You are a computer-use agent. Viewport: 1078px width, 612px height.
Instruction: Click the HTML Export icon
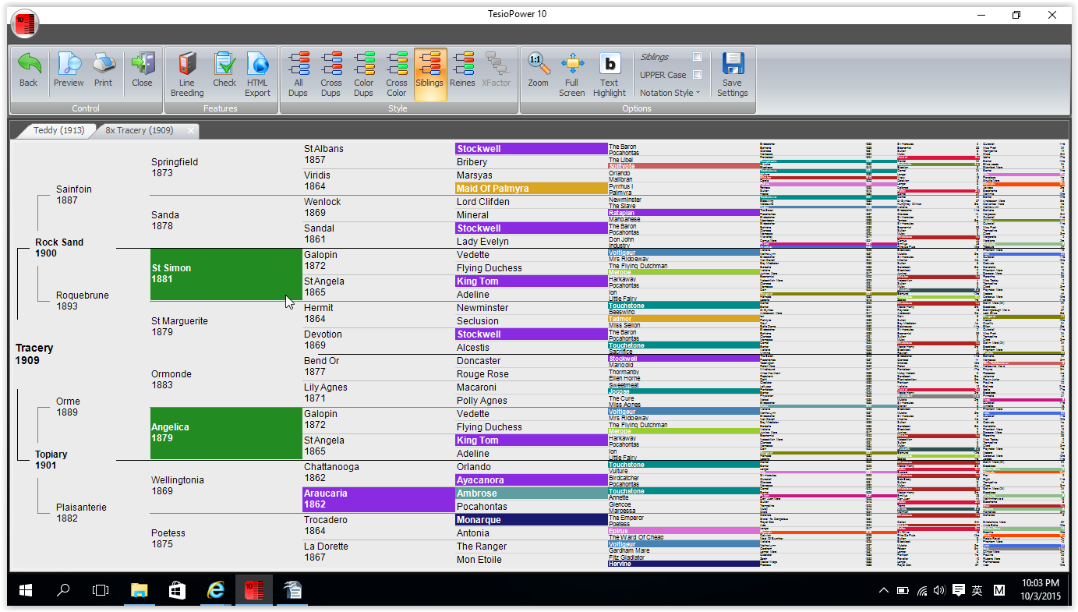click(257, 65)
